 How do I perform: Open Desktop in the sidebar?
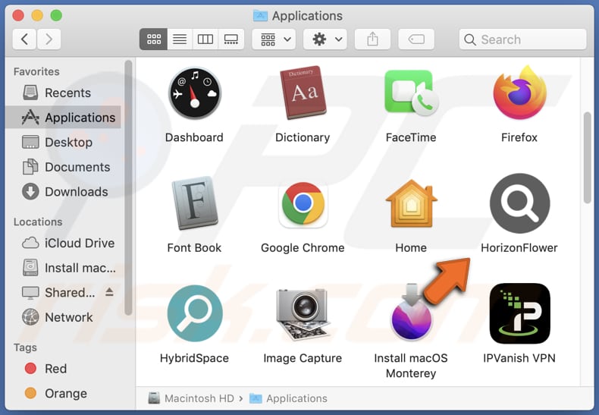pos(64,142)
